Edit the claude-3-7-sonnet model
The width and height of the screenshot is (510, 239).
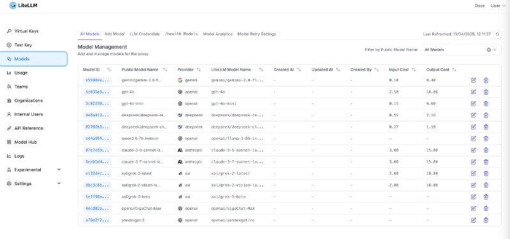pos(473,161)
